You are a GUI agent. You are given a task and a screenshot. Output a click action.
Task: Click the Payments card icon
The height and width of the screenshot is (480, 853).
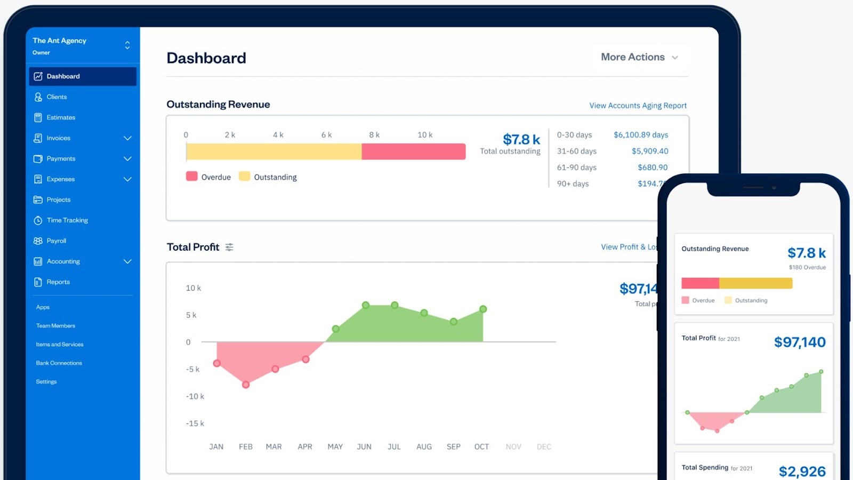point(37,158)
